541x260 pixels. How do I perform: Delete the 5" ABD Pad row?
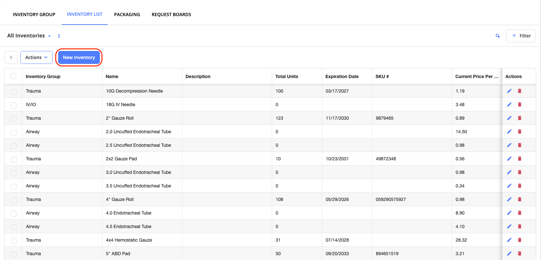point(520,254)
